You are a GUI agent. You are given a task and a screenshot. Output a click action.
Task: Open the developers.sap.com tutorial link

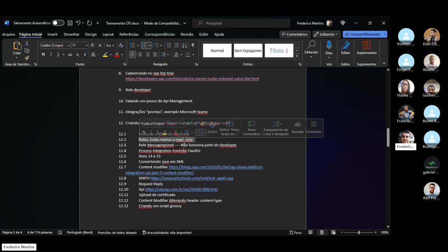(192, 79)
